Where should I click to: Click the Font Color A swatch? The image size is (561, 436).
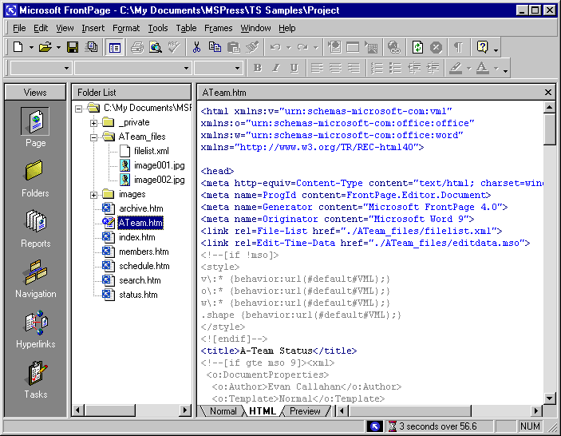point(482,68)
